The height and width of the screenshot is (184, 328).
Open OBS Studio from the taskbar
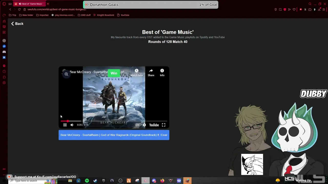click(120, 181)
